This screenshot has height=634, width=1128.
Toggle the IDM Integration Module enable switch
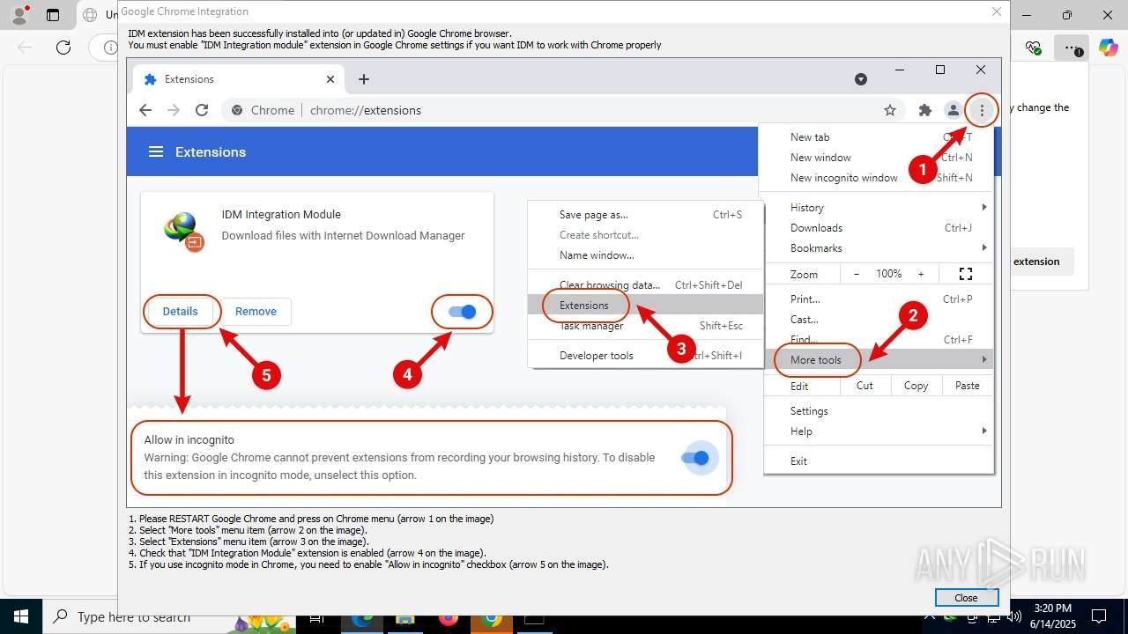tap(462, 312)
